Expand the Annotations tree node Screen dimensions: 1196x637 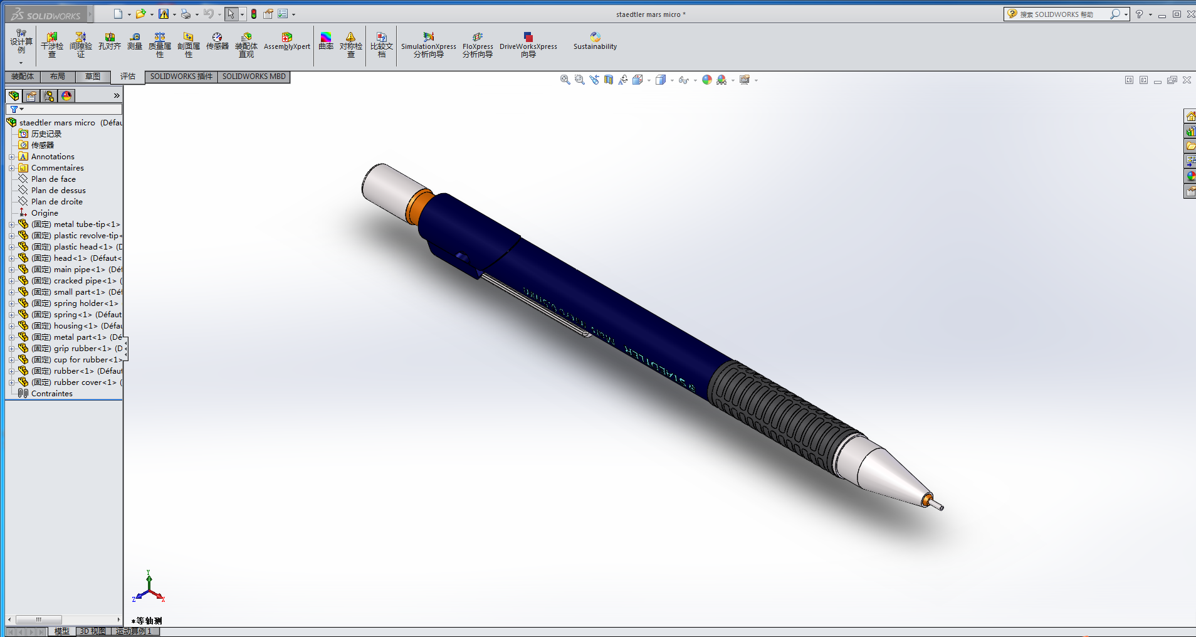coord(11,157)
